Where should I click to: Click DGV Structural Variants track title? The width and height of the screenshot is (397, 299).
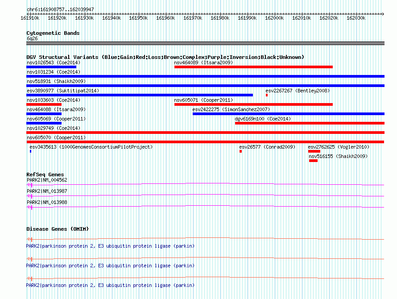[165, 57]
